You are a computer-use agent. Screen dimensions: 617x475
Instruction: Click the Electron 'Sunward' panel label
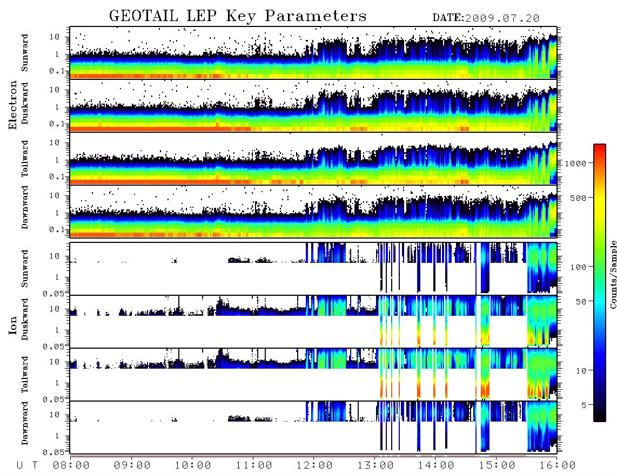click(x=25, y=53)
